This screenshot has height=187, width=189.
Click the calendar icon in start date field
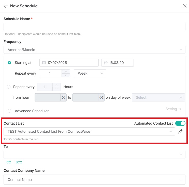point(44,63)
